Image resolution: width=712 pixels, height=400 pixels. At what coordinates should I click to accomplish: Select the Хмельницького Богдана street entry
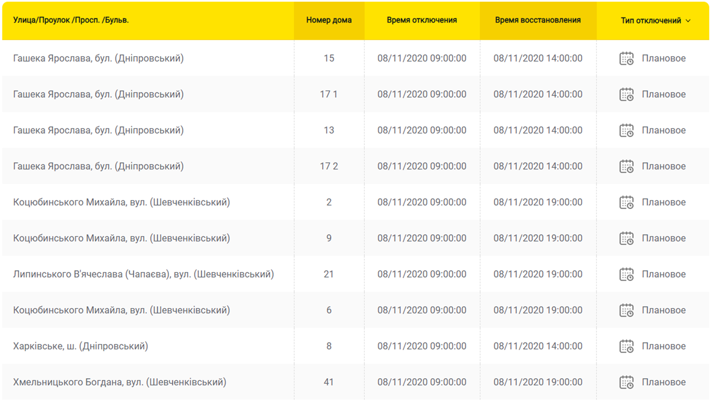(x=120, y=382)
